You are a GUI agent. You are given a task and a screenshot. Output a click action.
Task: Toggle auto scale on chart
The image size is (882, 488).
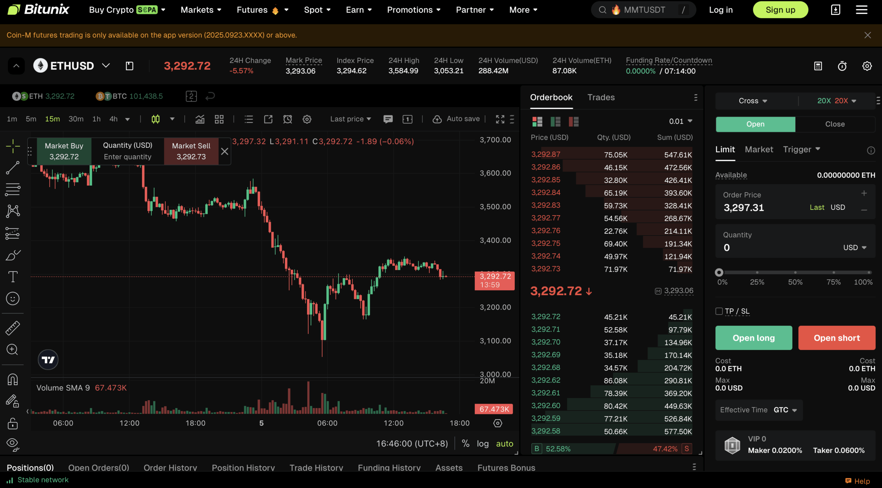click(x=504, y=444)
